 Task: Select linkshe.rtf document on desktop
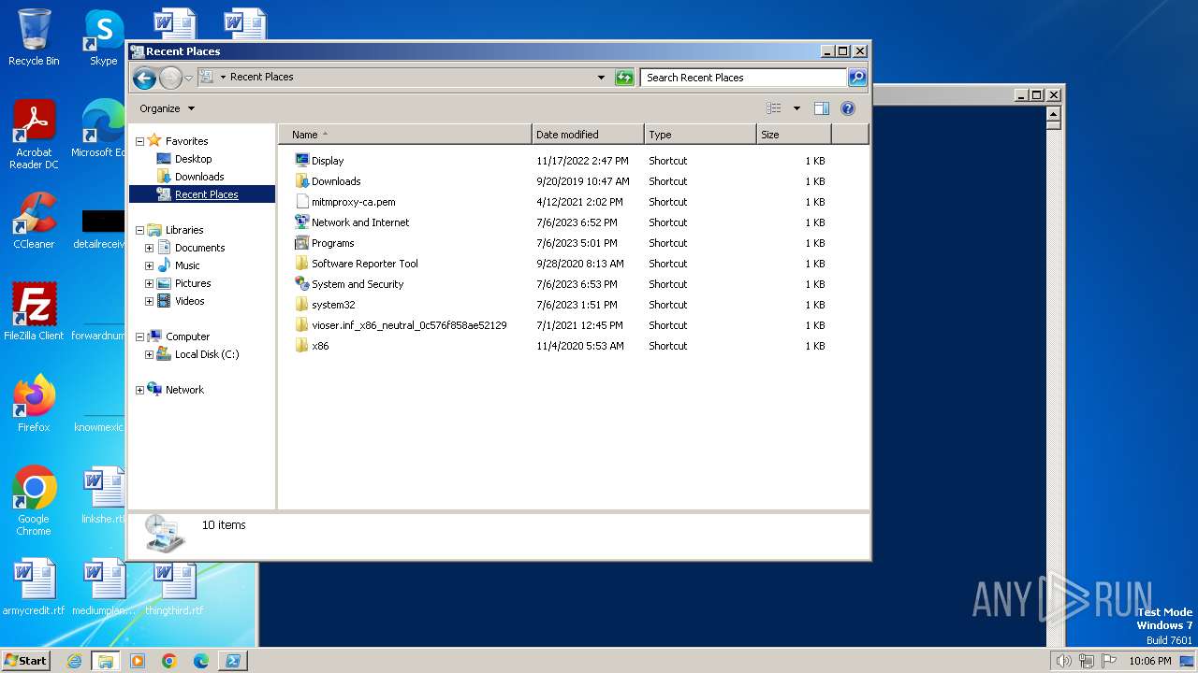[103, 495]
